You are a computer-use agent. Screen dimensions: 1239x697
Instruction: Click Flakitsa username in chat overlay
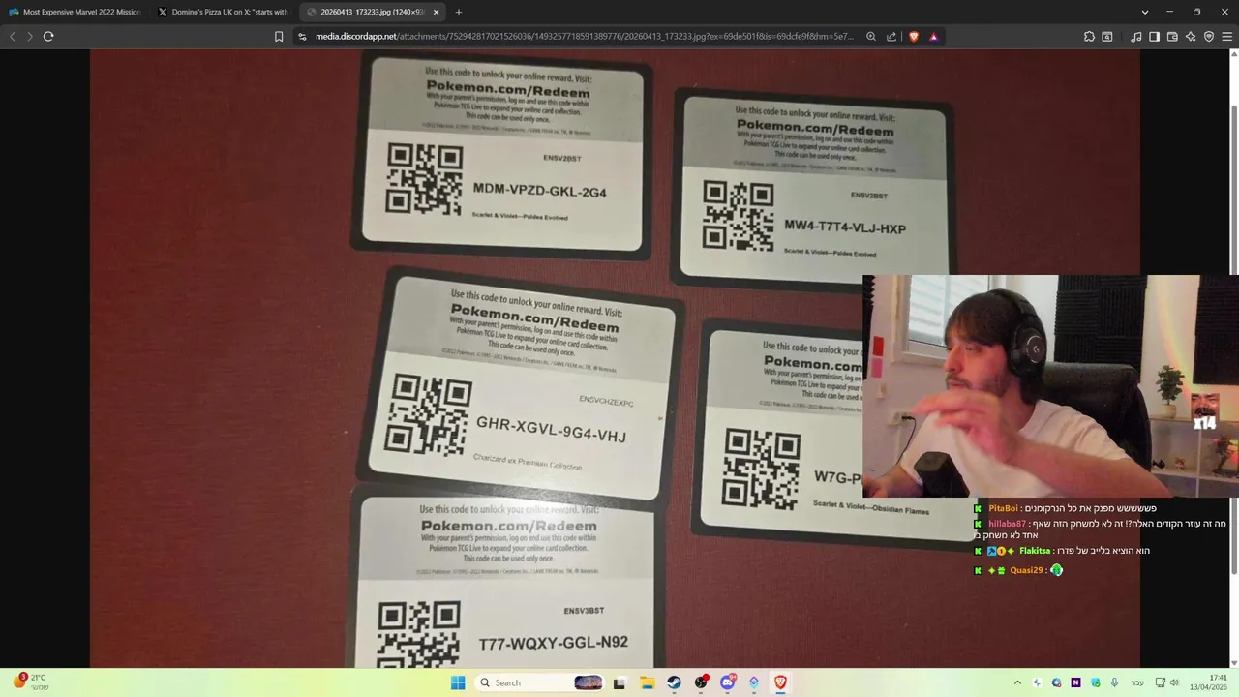1035,551
